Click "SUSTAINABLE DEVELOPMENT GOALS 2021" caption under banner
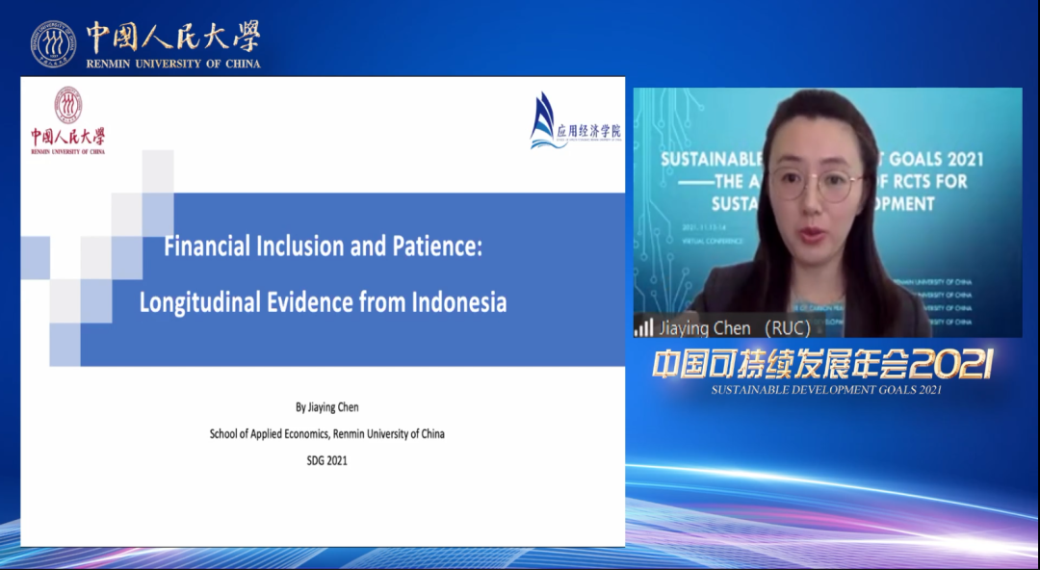The width and height of the screenshot is (1040, 570). coord(825,390)
